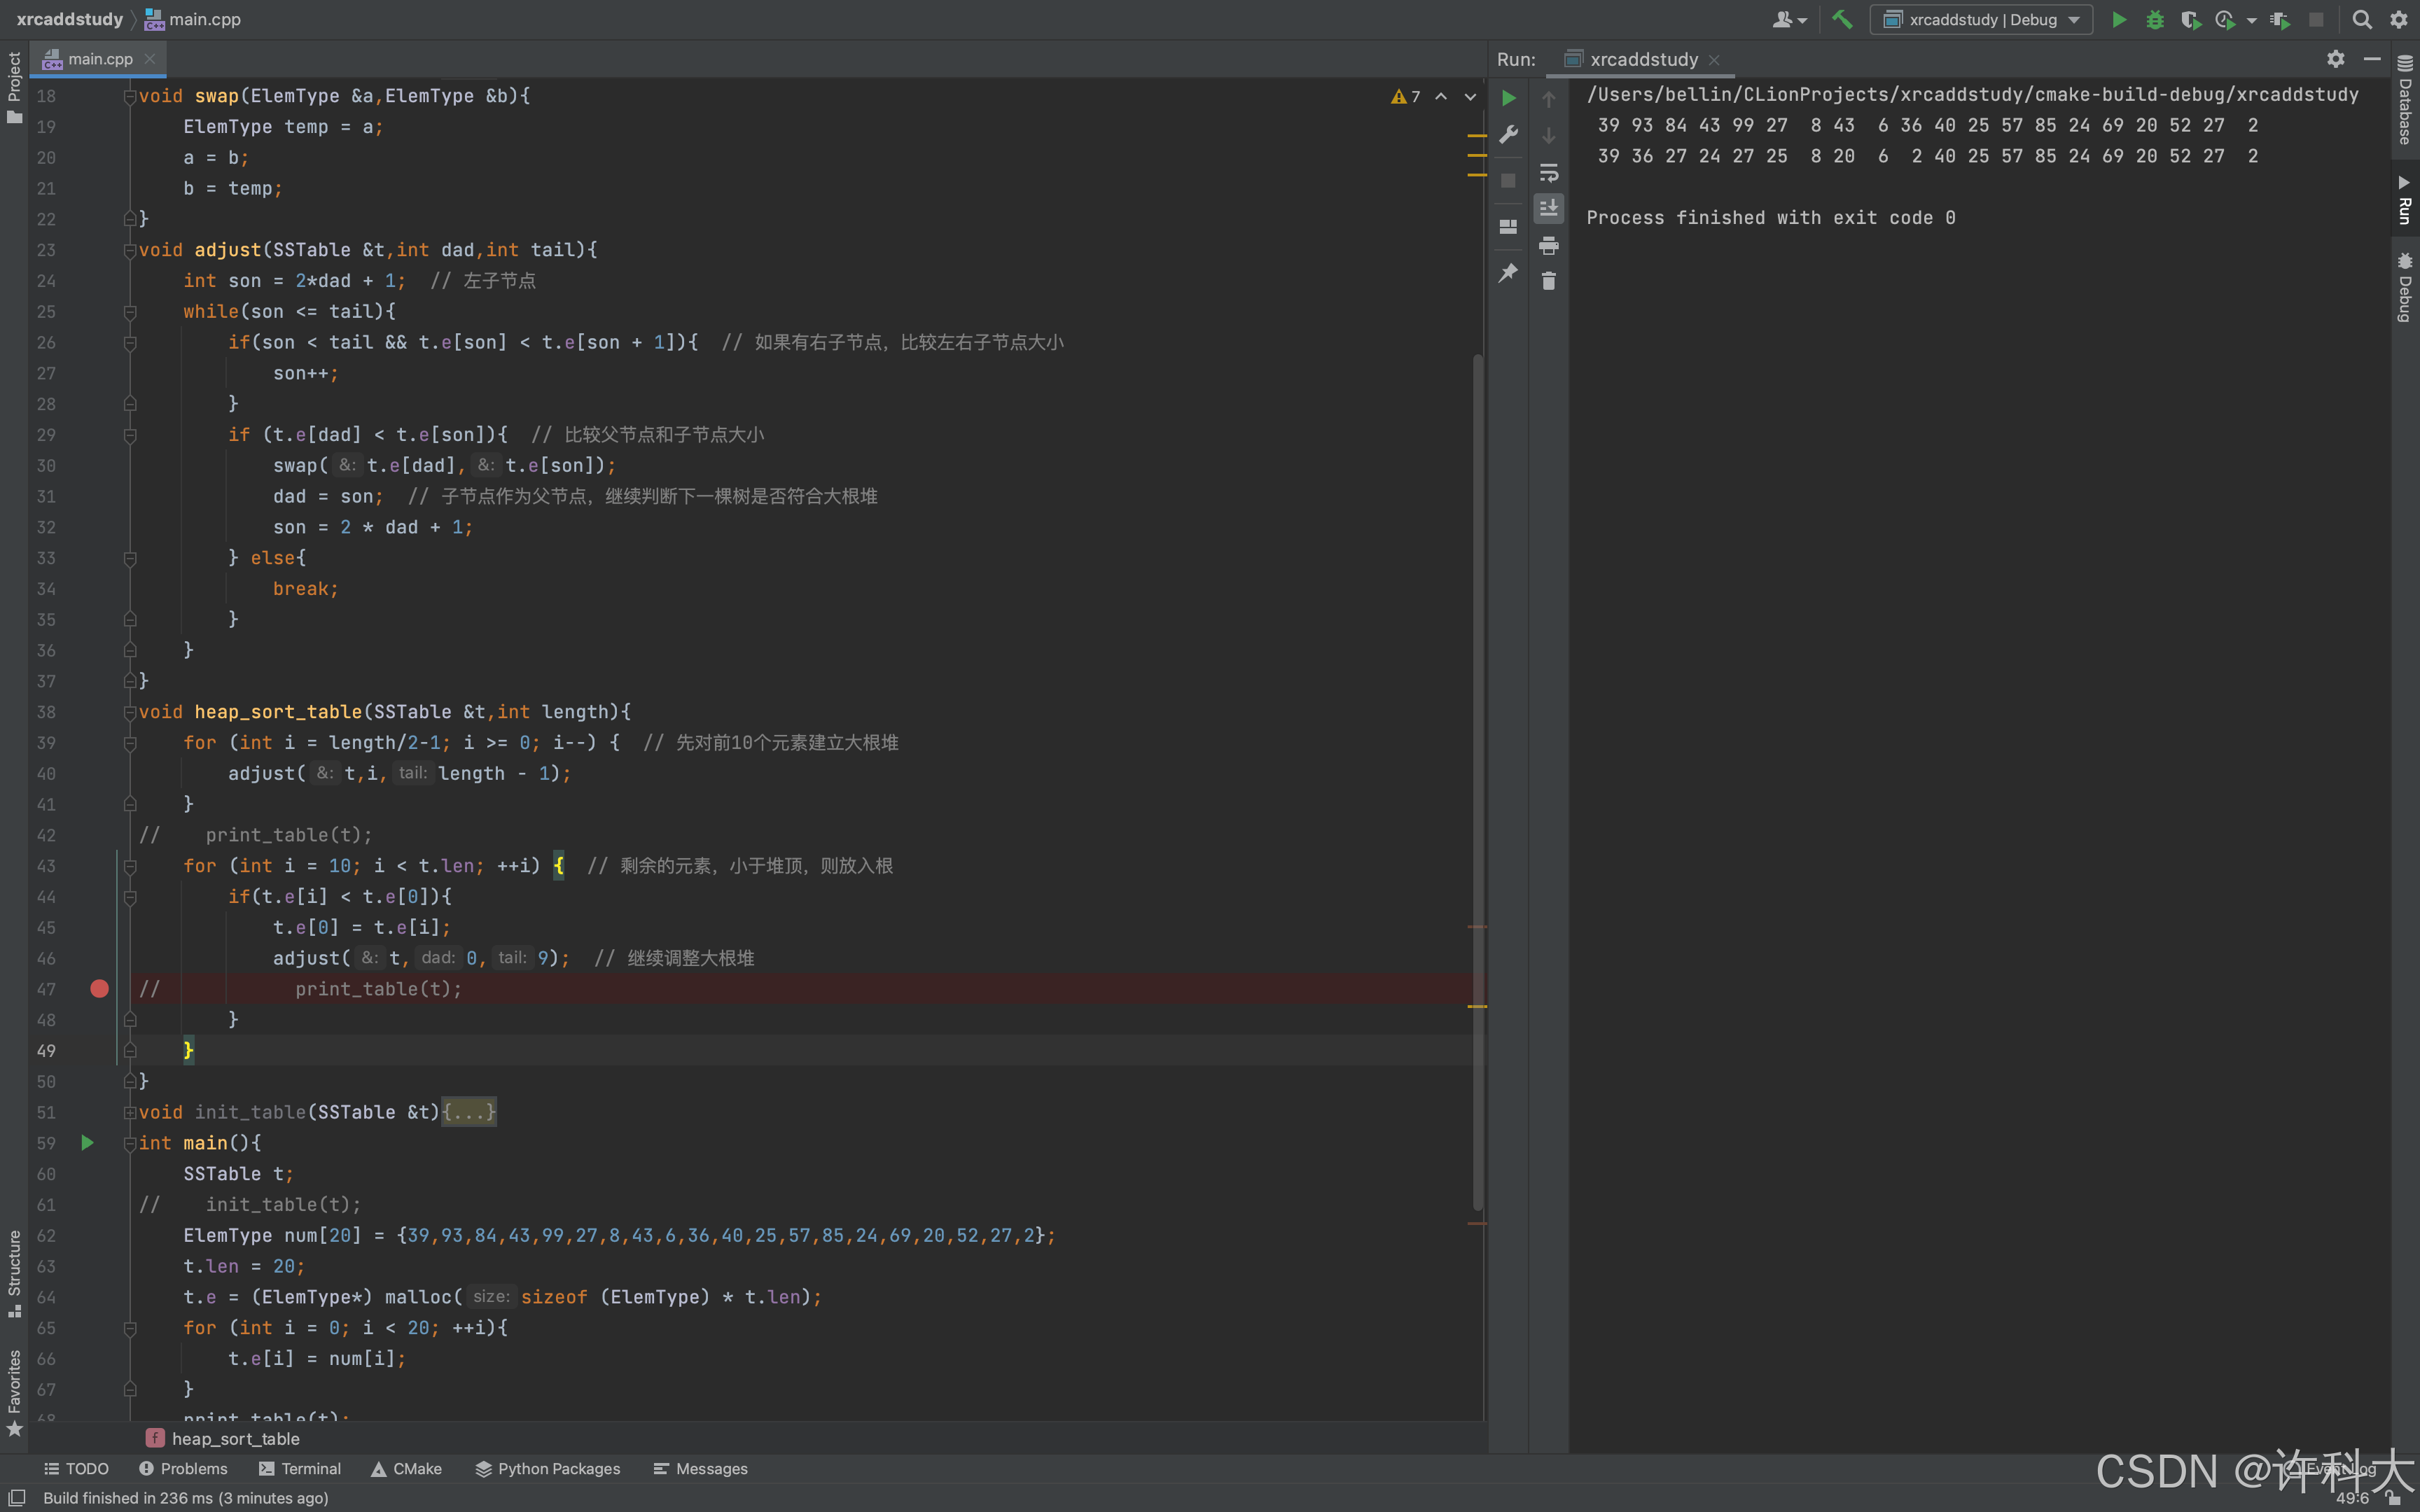Start the Debug bug icon in toolbar
This screenshot has width=2420, height=1512.
(2155, 19)
